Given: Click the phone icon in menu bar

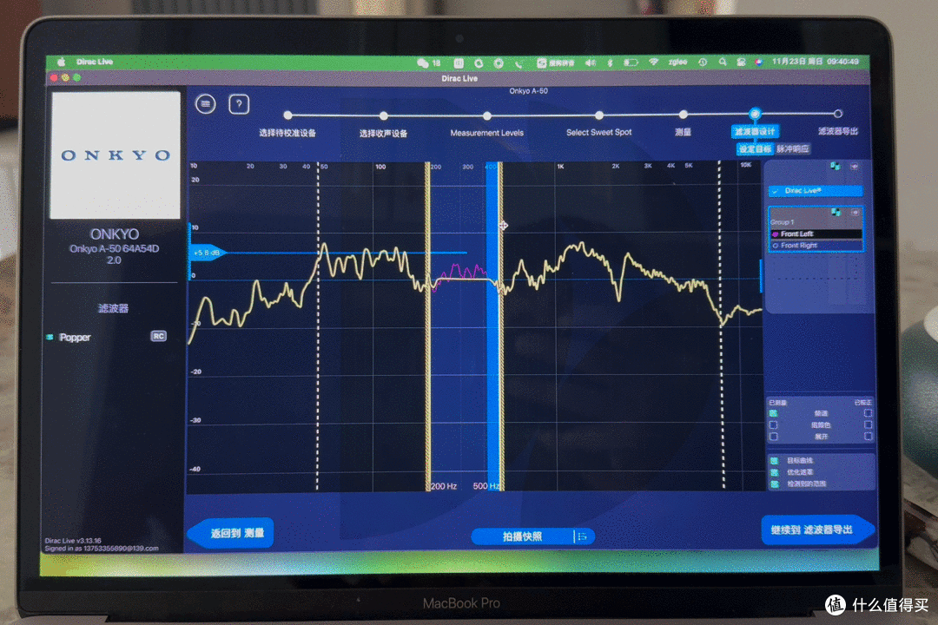Looking at the screenshot, I should pos(518,62).
